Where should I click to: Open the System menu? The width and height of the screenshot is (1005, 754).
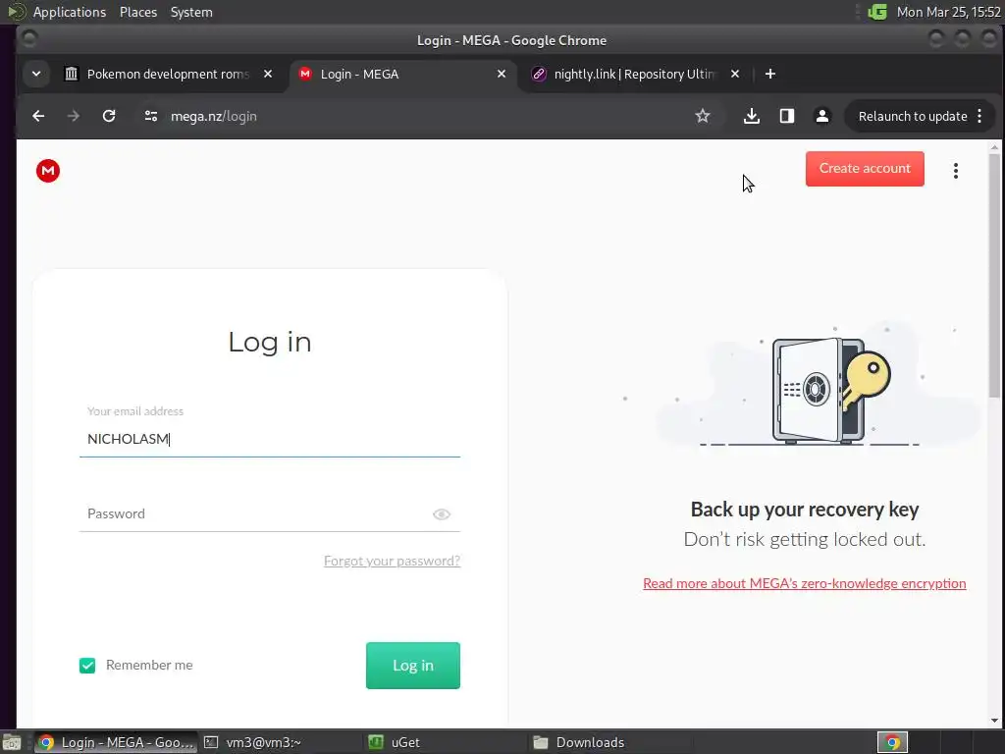tap(191, 12)
